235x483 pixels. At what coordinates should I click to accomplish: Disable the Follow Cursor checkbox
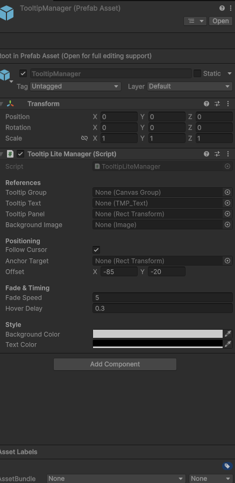[x=96, y=250]
